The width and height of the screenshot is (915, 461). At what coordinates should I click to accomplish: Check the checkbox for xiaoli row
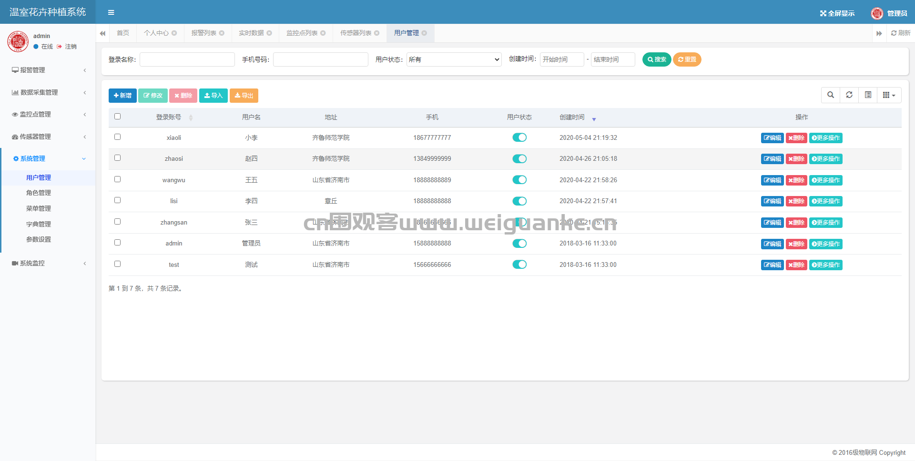pos(118,137)
